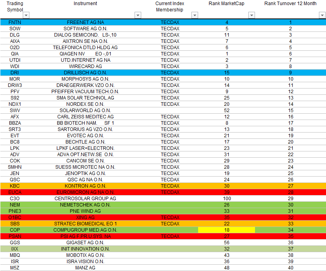326x271 pixels.
Task: Select the MORPHOSYS AG O.N. cell
Action: 86,79
